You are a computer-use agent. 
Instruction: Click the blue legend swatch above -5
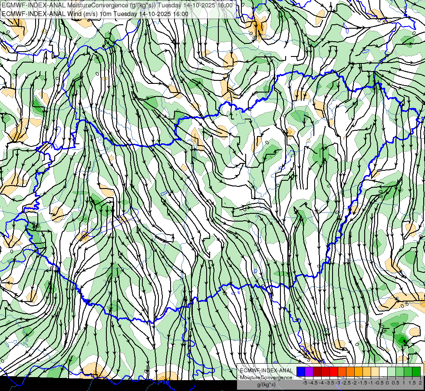(301, 372)
